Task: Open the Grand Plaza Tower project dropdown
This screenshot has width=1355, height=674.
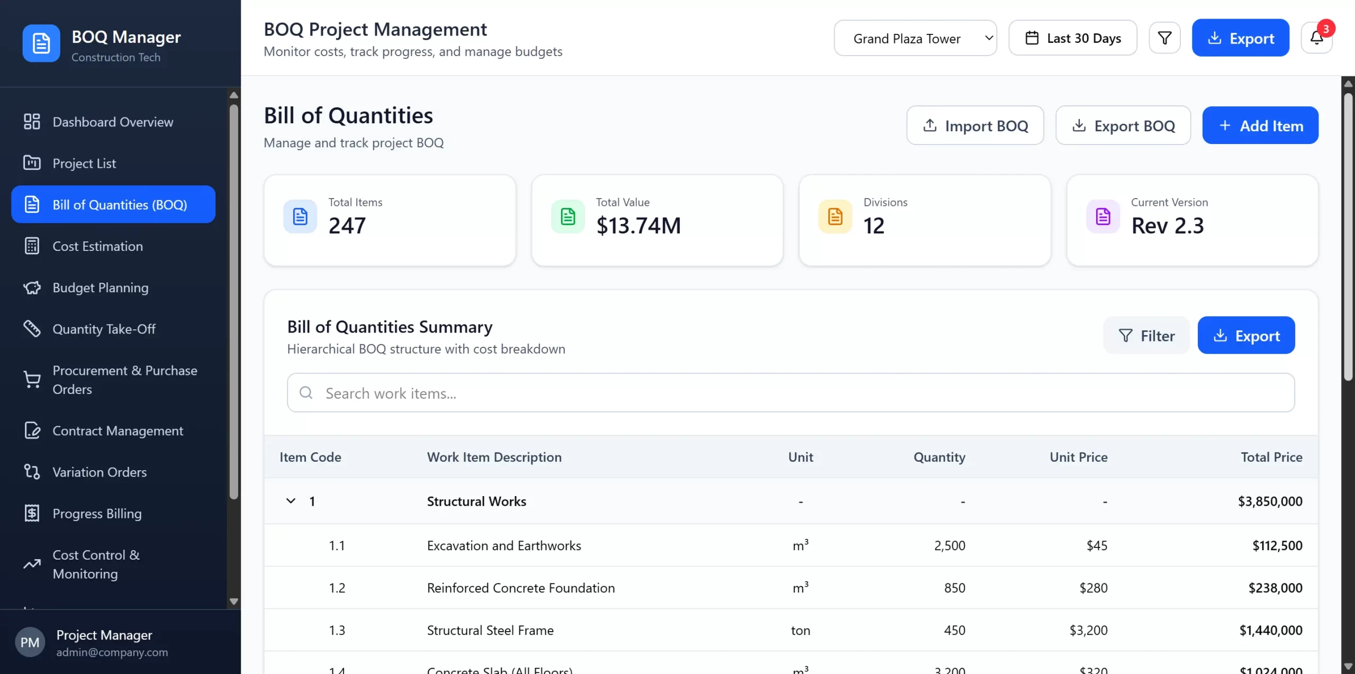Action: click(915, 38)
